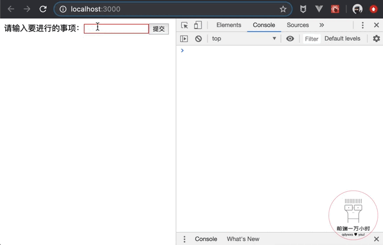Switch to the Sources tab
The width and height of the screenshot is (383, 245).
[x=297, y=25]
